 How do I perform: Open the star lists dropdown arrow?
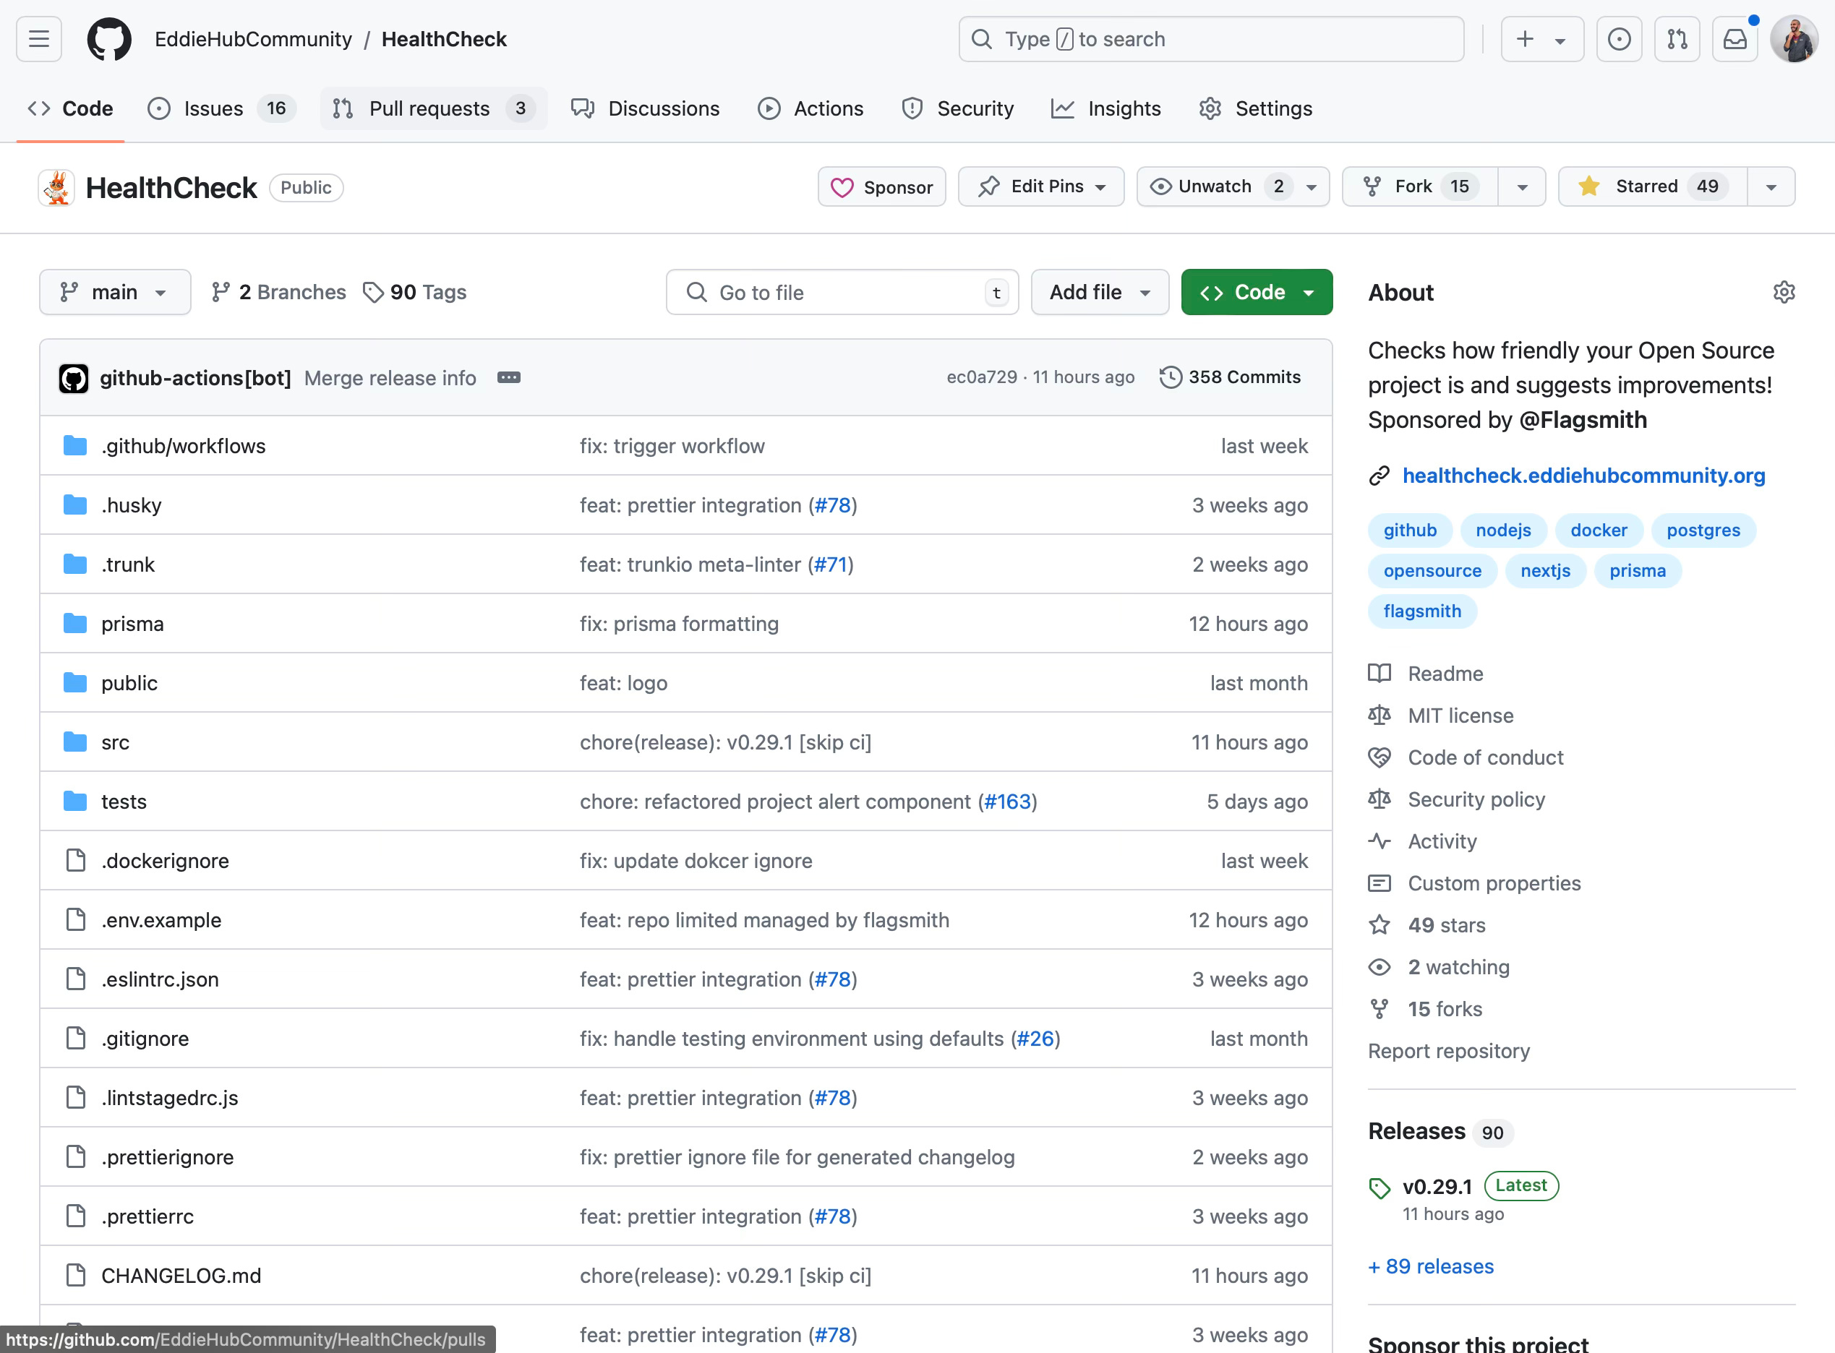[x=1771, y=186]
